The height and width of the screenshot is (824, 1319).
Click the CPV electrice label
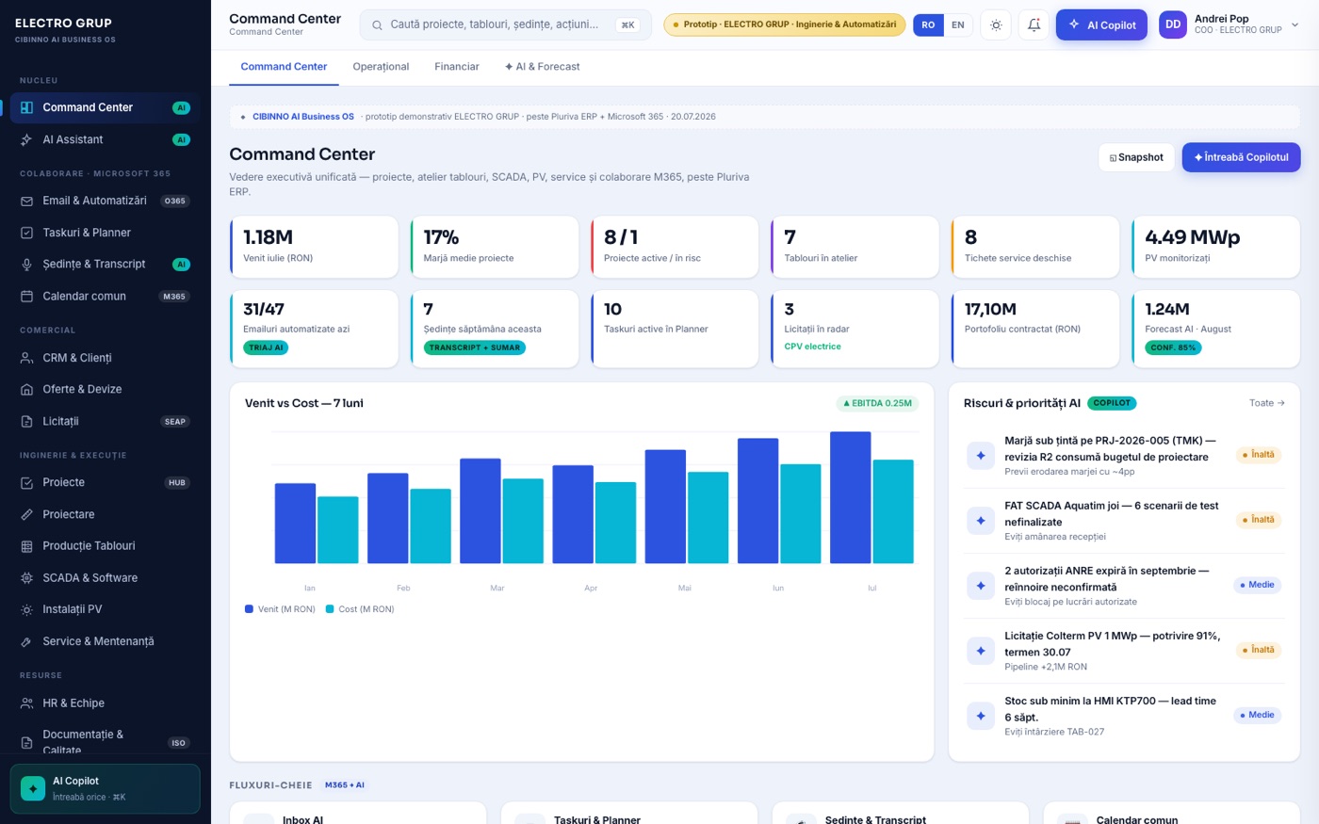coord(812,347)
